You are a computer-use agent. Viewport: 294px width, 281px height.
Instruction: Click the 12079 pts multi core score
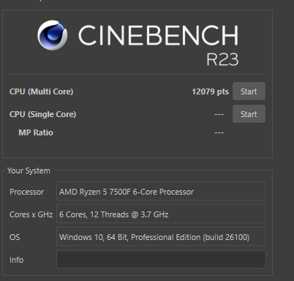(211, 91)
